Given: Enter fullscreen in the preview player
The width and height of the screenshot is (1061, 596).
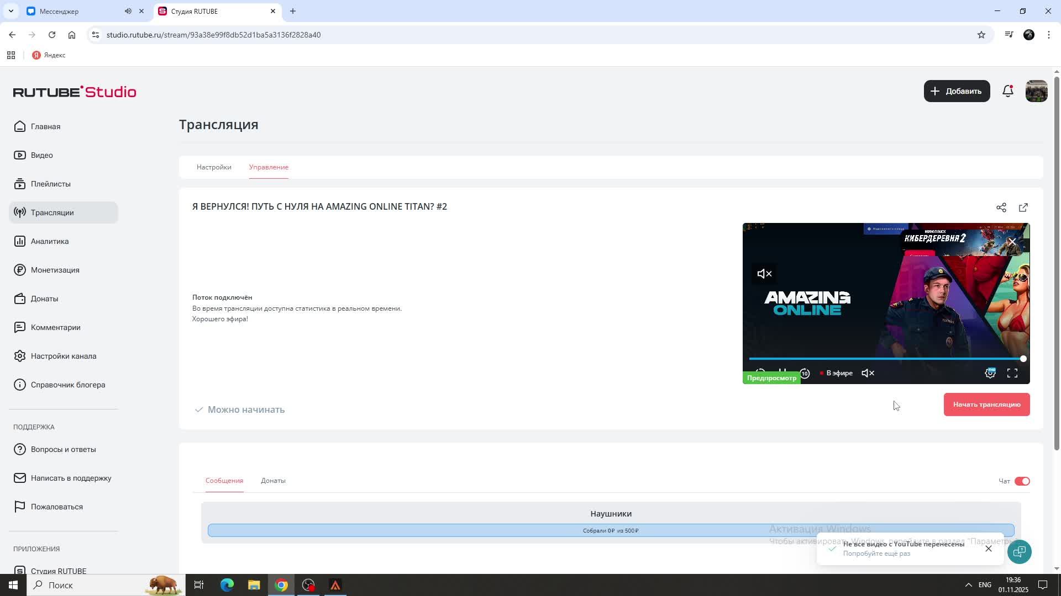Looking at the screenshot, I should [x=1012, y=374].
